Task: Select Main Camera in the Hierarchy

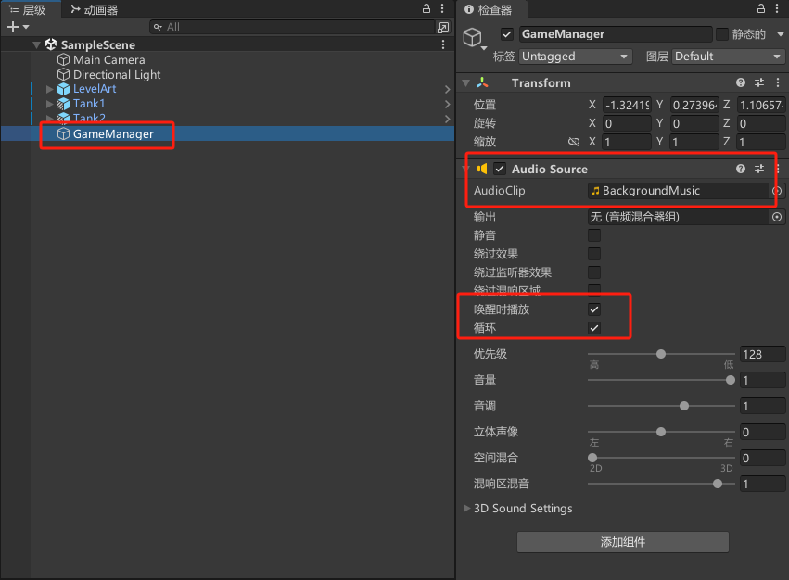Action: (x=109, y=60)
